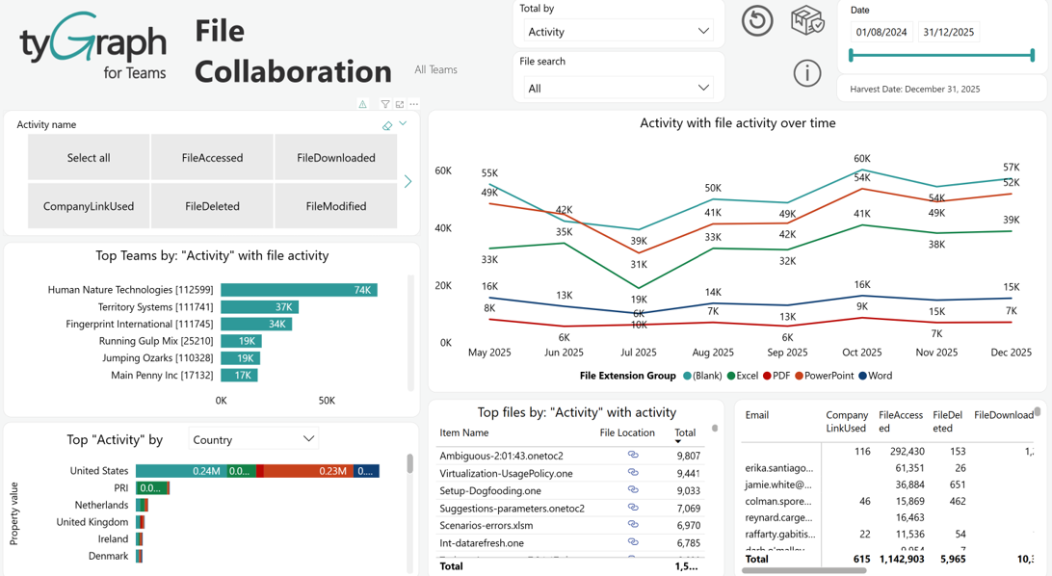Click the warning triangle icon above slicer
The image size is (1052, 576).
(x=362, y=104)
